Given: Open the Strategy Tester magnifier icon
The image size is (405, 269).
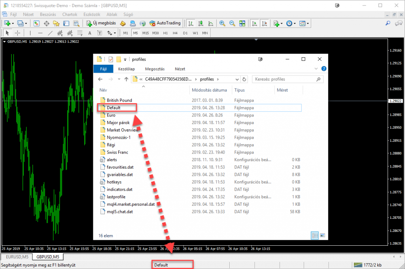Looking at the screenshot, I should pos(76,23).
